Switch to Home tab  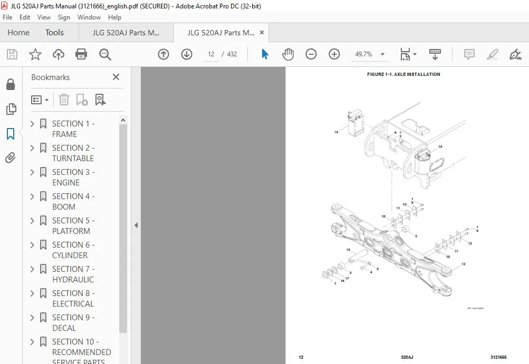coord(18,32)
